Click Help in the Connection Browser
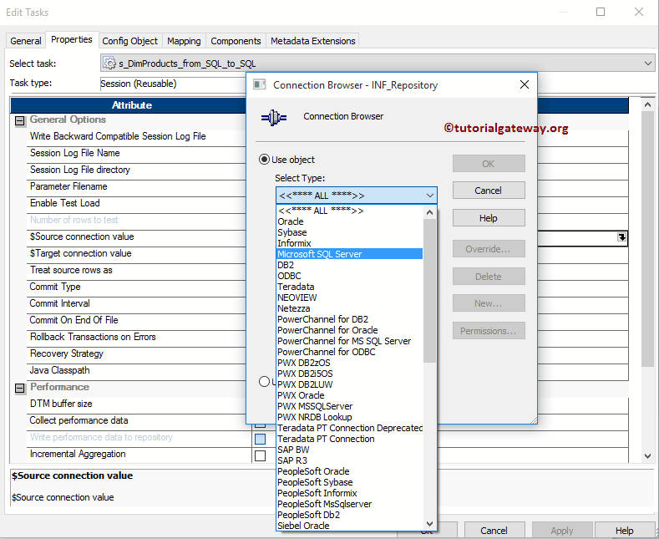659x539 pixels. [489, 218]
